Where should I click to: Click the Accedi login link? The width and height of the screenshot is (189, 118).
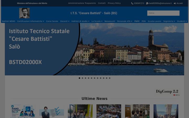[180, 3]
